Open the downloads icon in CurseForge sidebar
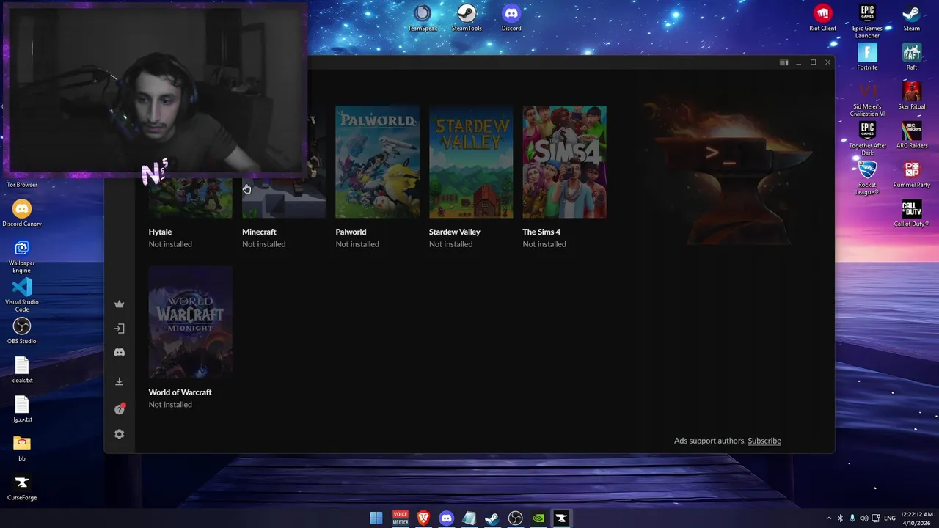The image size is (939, 528). coord(119,381)
